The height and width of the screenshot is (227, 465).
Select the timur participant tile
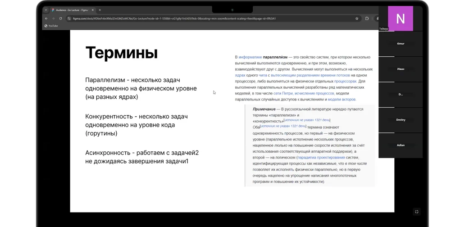click(401, 44)
